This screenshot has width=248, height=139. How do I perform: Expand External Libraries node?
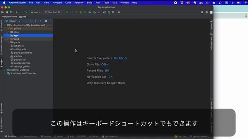point(5,70)
